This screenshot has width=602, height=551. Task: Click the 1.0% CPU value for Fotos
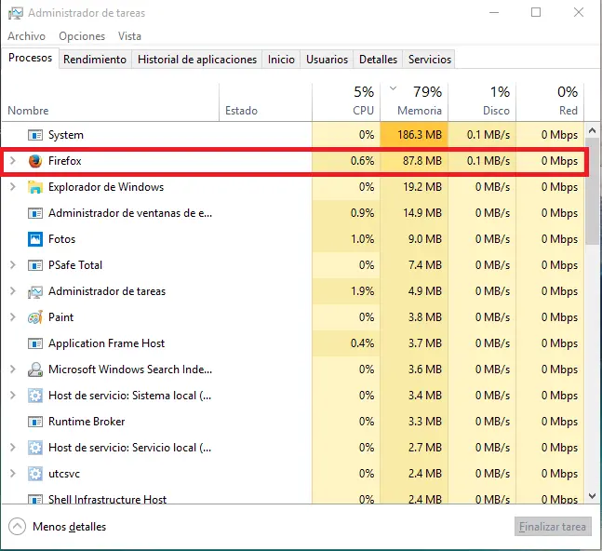[x=363, y=239]
